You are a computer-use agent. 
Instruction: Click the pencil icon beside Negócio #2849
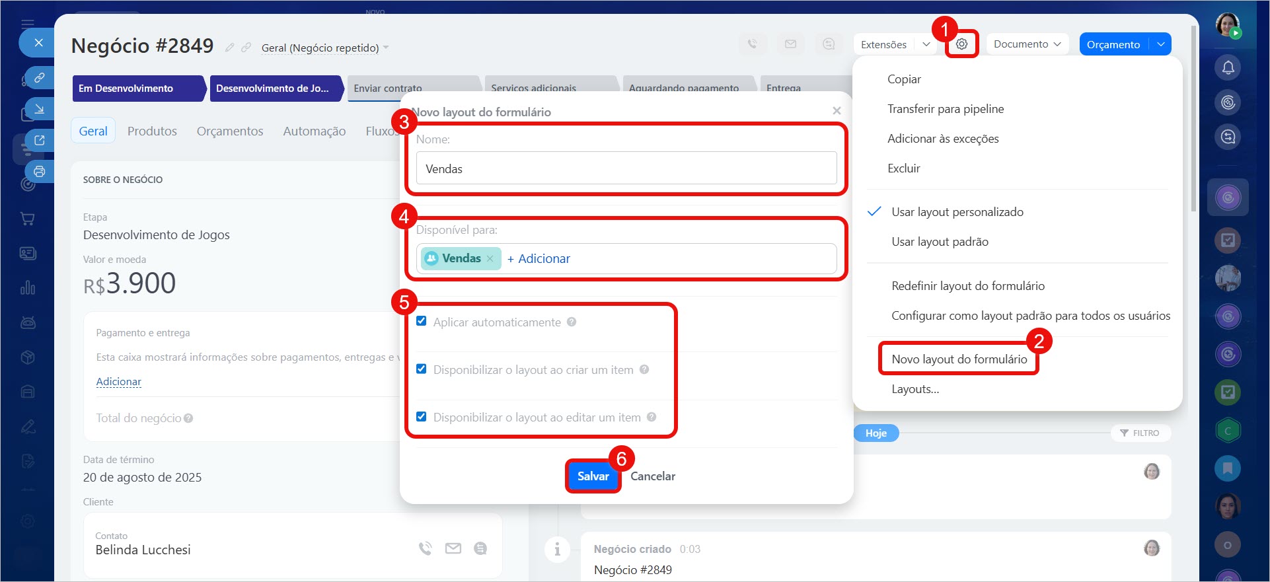click(229, 48)
